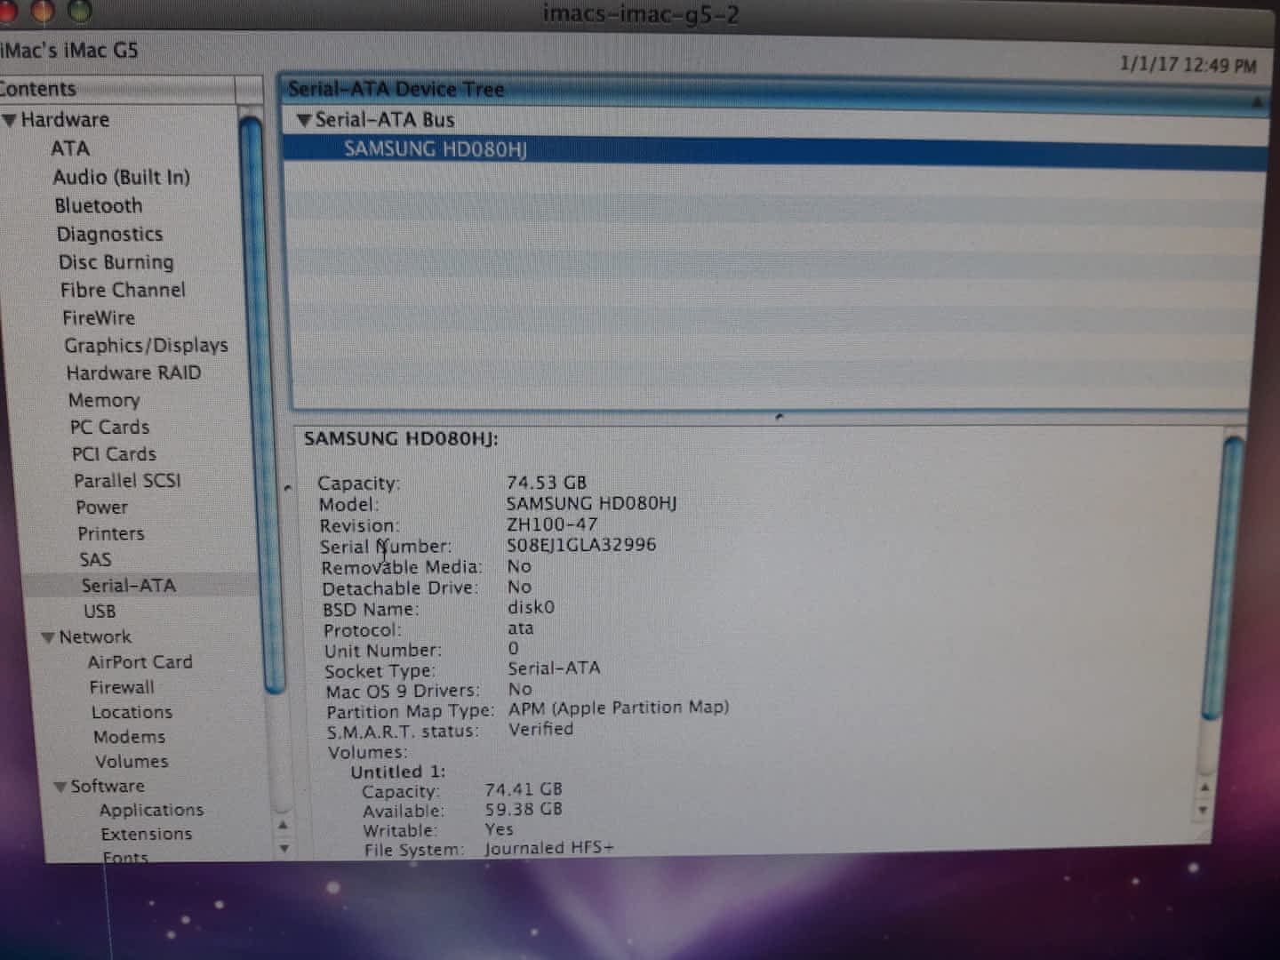1280x960 pixels.
Task: Open Firewall under Network
Action: coord(122,687)
